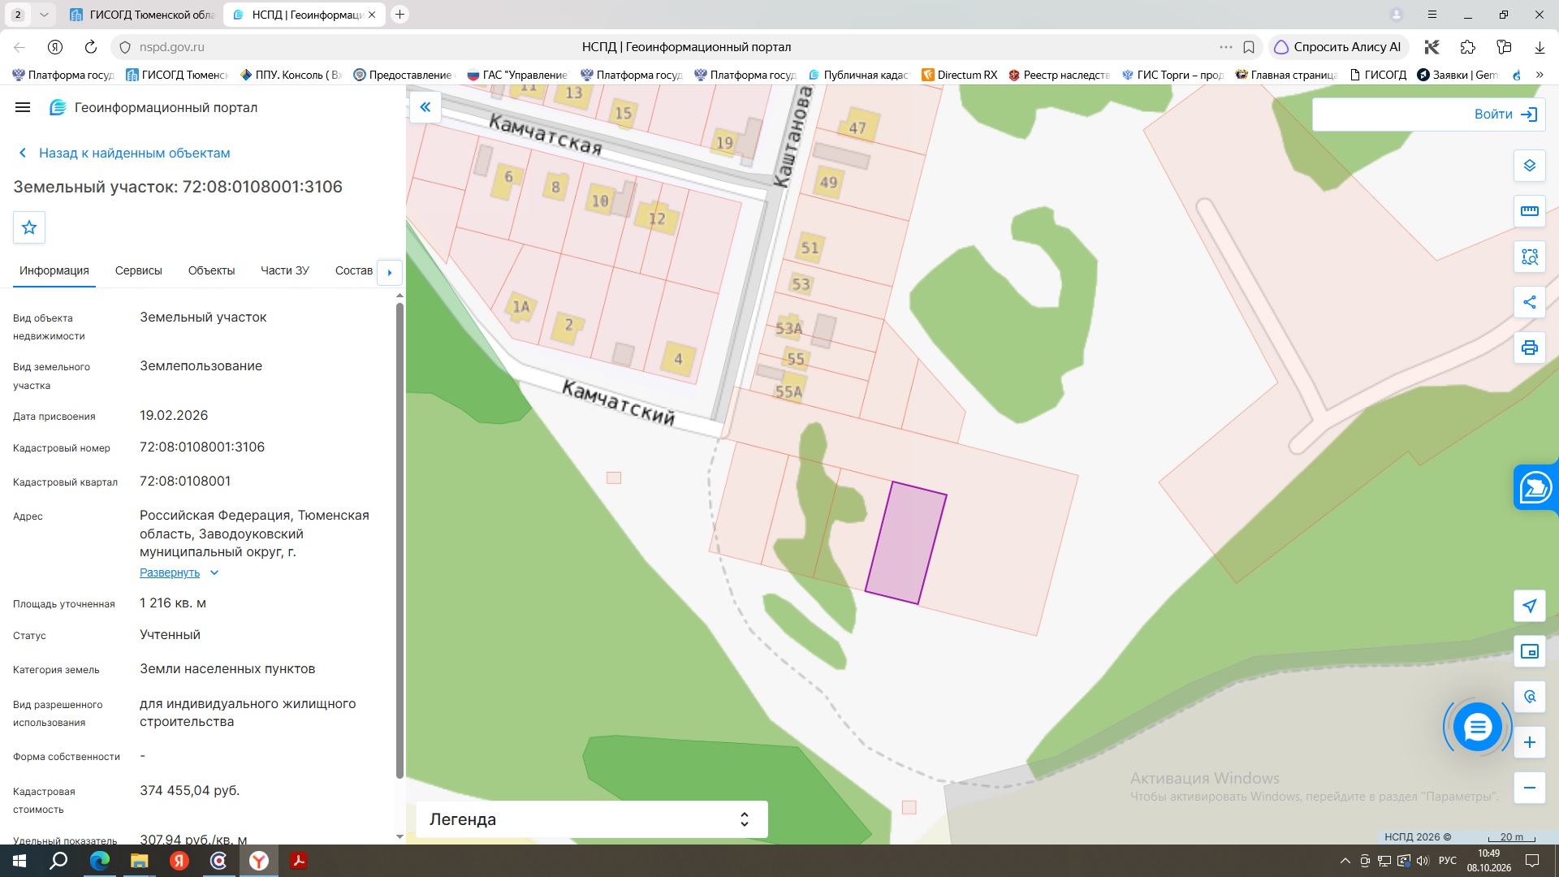Open the Directum RX bookmark
The image size is (1559, 877).
tap(960, 75)
